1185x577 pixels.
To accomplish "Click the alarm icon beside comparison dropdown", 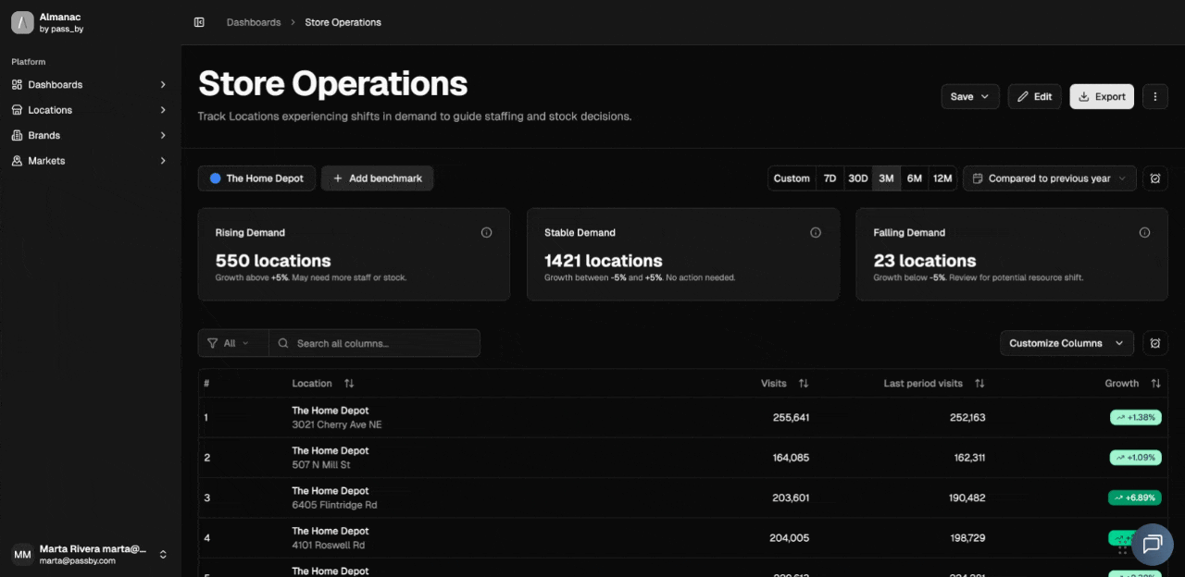I will point(1154,178).
